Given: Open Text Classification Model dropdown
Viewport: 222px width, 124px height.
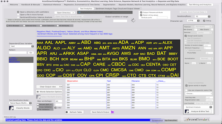Looking at the screenshot, I should click(20, 103).
